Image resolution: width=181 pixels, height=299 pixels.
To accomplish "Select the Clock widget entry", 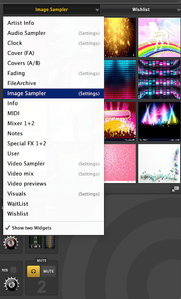I will [x=15, y=43].
